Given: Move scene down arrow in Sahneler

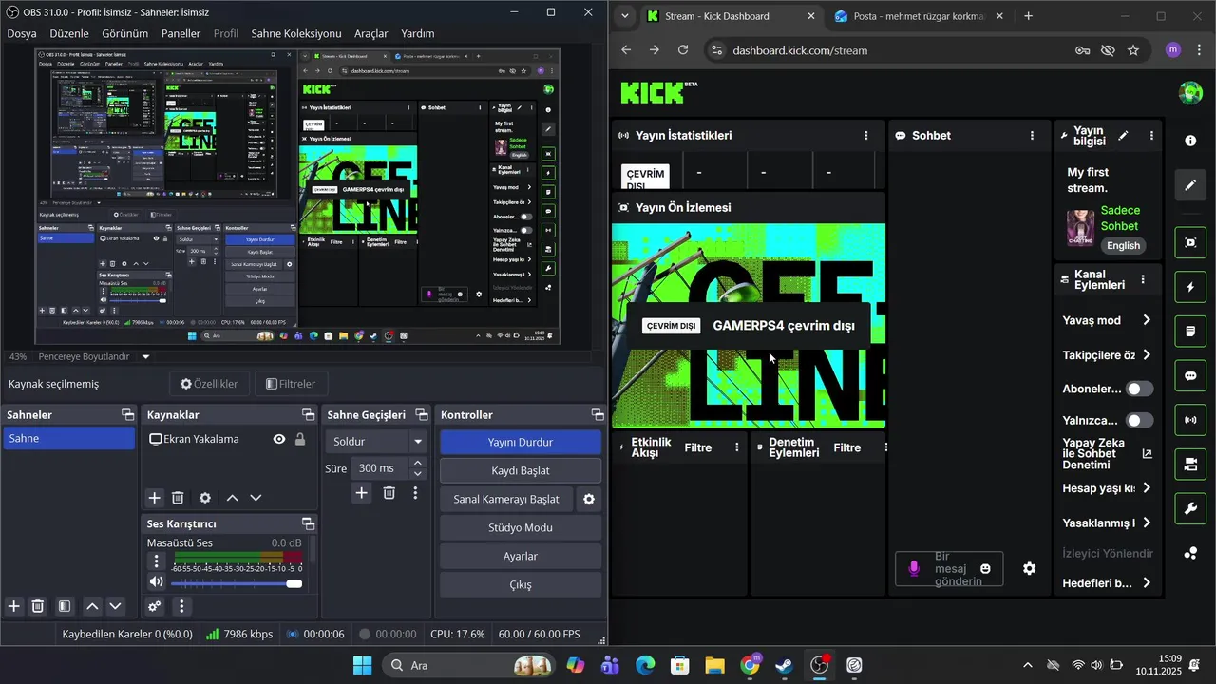Looking at the screenshot, I should [x=116, y=606].
